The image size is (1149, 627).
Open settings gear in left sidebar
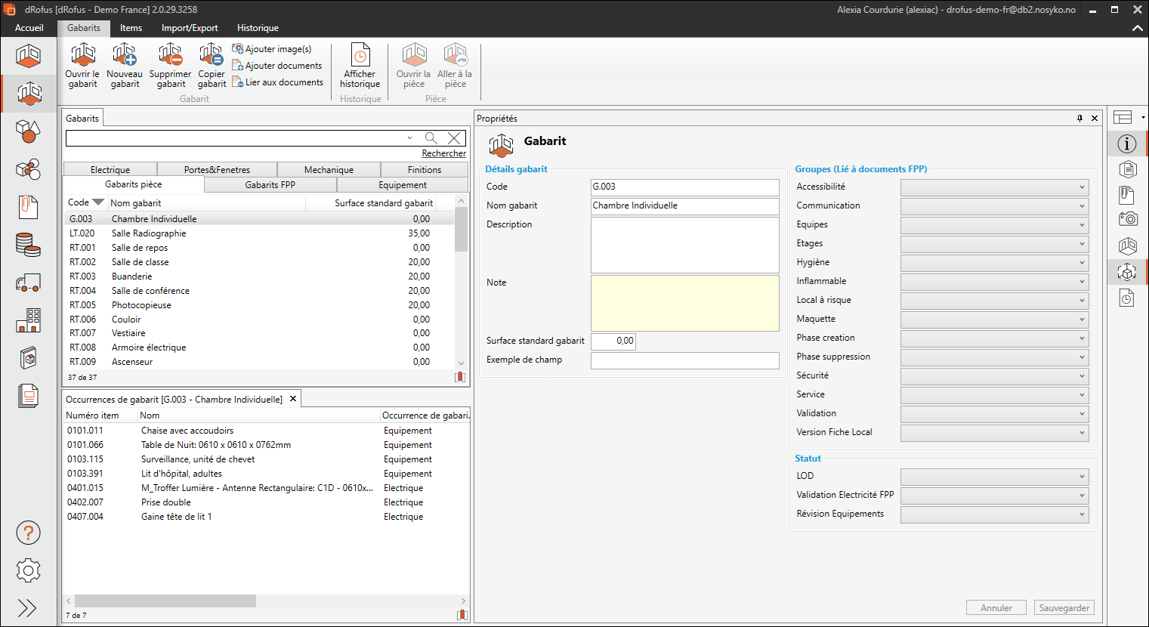tap(28, 570)
